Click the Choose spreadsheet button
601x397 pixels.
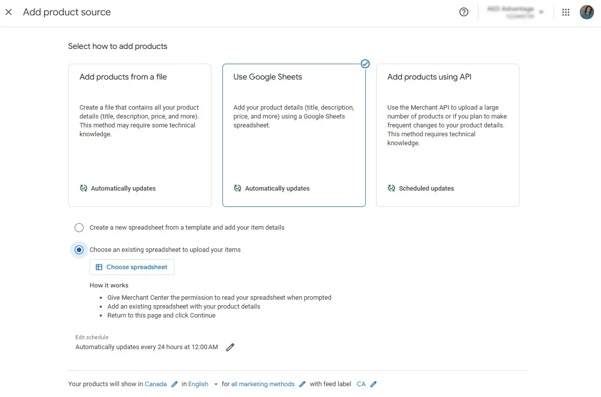coord(131,267)
